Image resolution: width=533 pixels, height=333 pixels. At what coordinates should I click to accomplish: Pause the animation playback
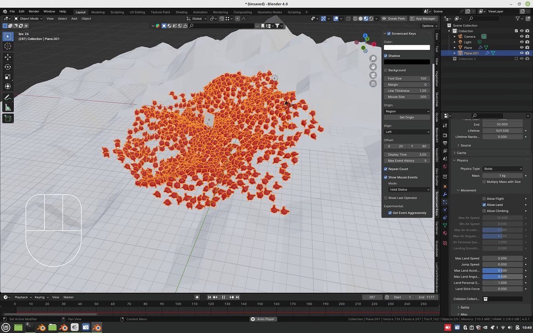(x=223, y=297)
